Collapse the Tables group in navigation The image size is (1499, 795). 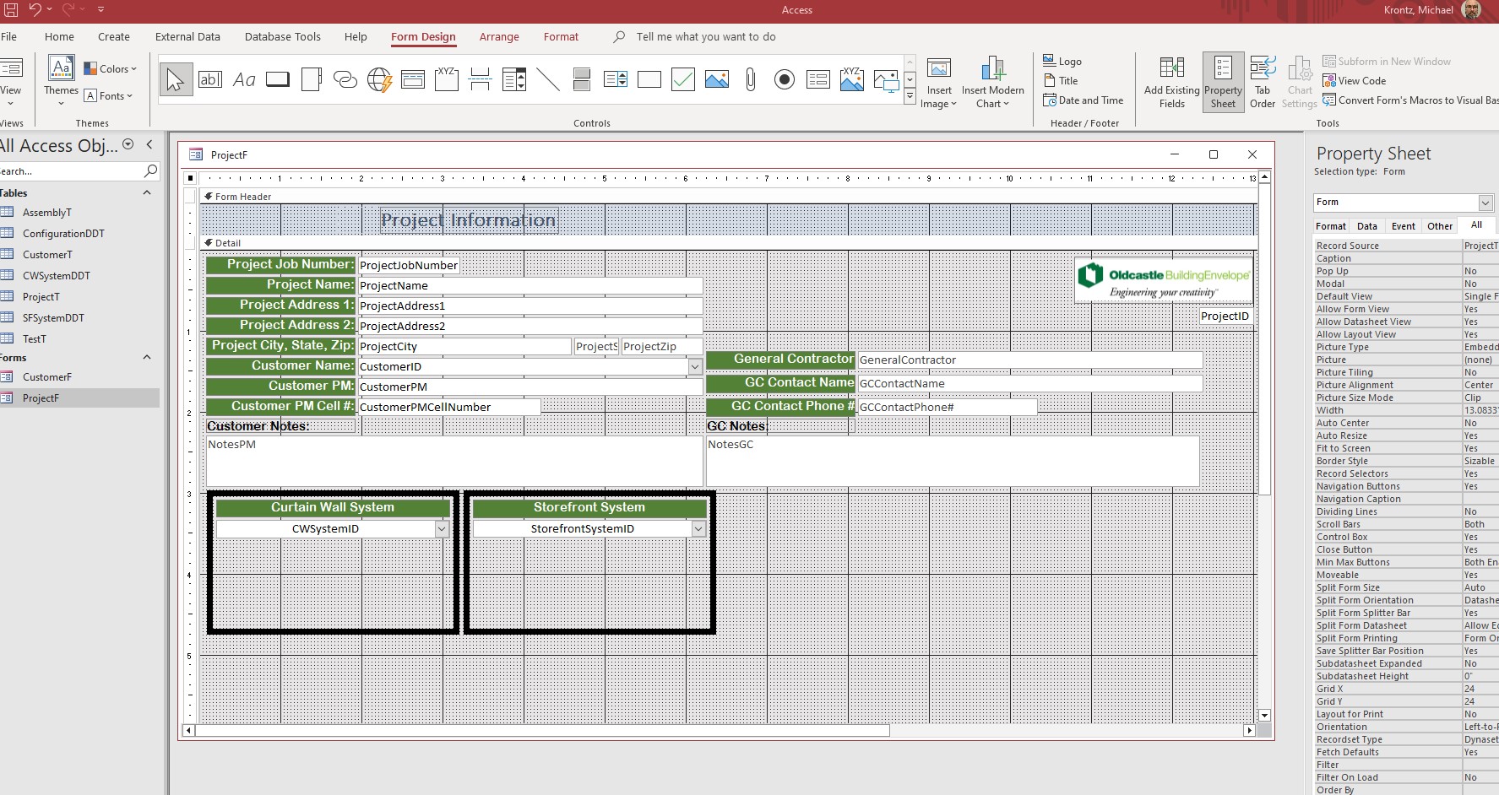point(147,193)
